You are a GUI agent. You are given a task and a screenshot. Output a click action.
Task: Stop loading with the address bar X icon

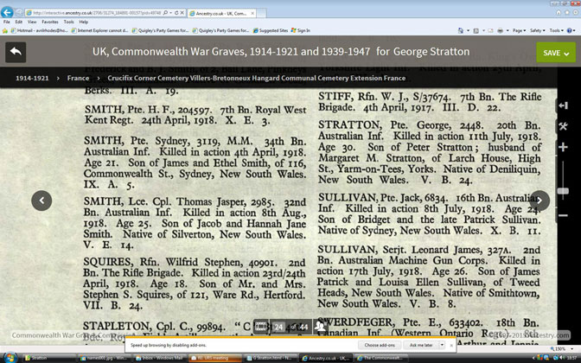click(x=182, y=13)
